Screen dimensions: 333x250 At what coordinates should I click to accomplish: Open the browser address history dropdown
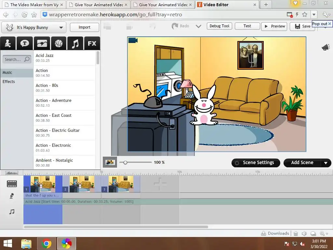click(314, 15)
